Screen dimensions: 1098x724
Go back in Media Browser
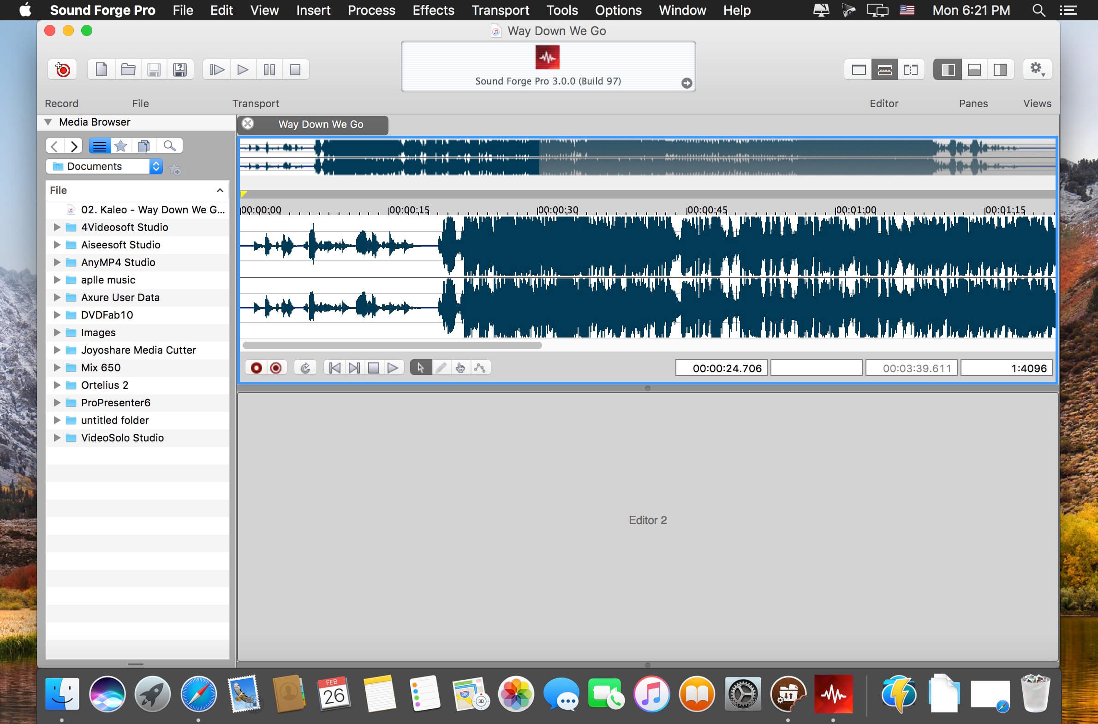(54, 146)
